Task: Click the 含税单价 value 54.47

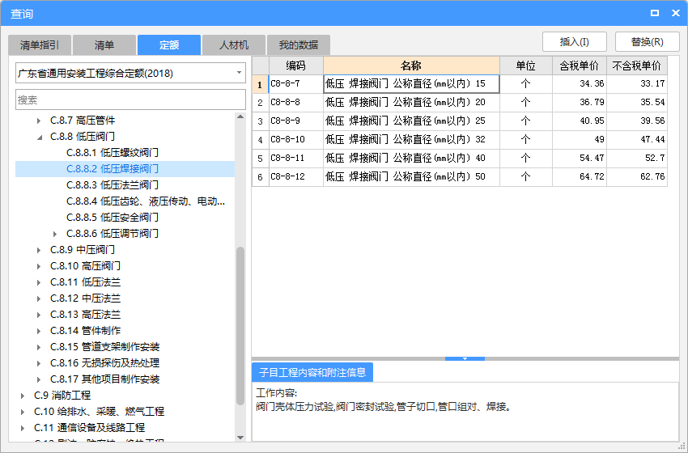Action: point(580,159)
